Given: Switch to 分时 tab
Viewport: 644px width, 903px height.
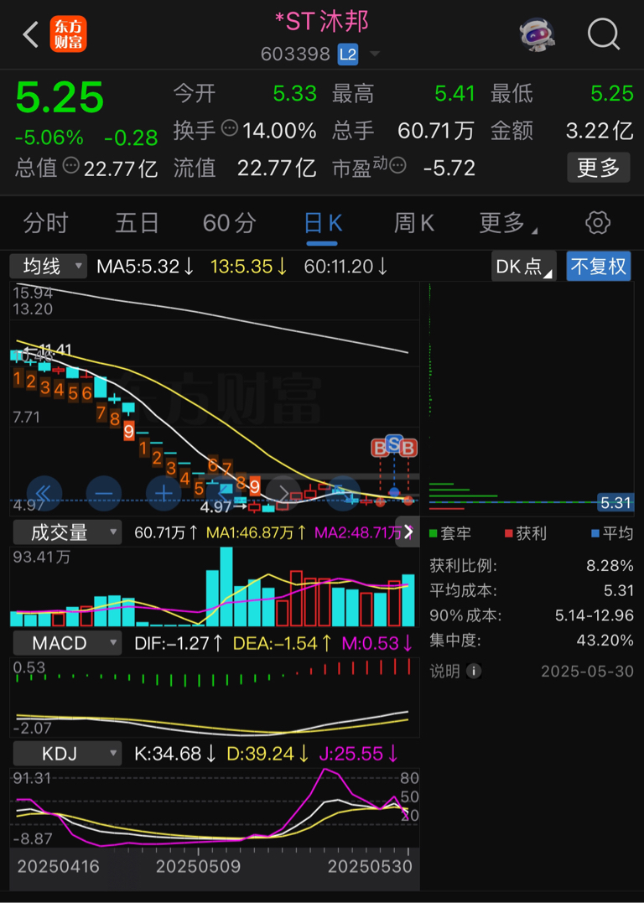Looking at the screenshot, I should 45,223.
